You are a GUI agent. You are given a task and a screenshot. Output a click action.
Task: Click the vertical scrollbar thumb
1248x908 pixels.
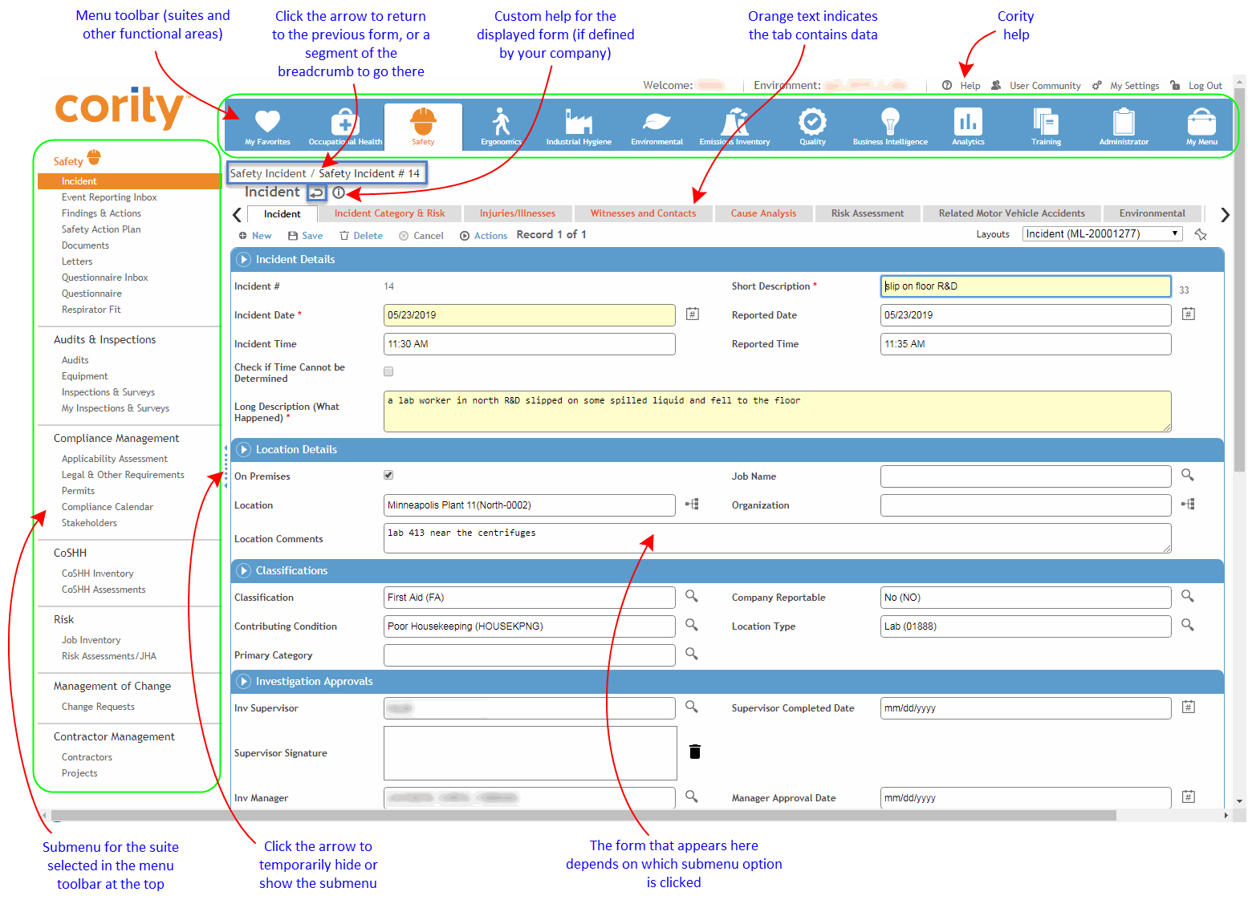tap(1239, 278)
